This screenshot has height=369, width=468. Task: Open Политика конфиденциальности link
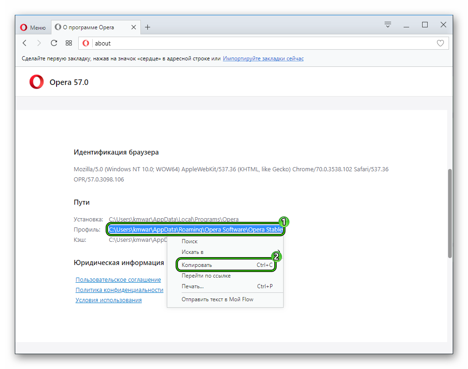coord(120,290)
